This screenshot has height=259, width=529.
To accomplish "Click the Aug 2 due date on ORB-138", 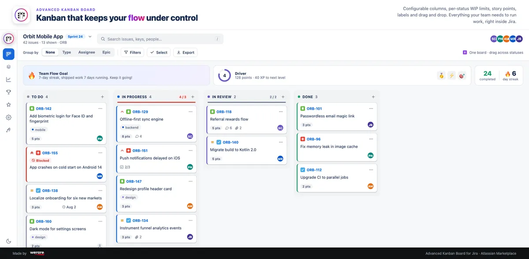I will 69,207.
